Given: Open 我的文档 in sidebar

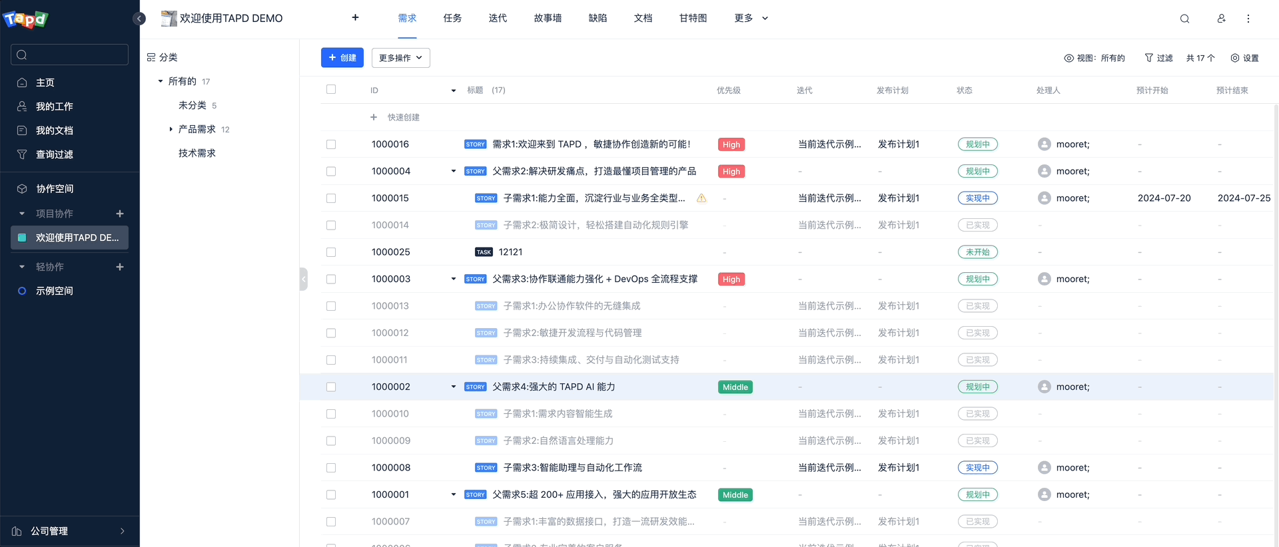Looking at the screenshot, I should click(55, 130).
